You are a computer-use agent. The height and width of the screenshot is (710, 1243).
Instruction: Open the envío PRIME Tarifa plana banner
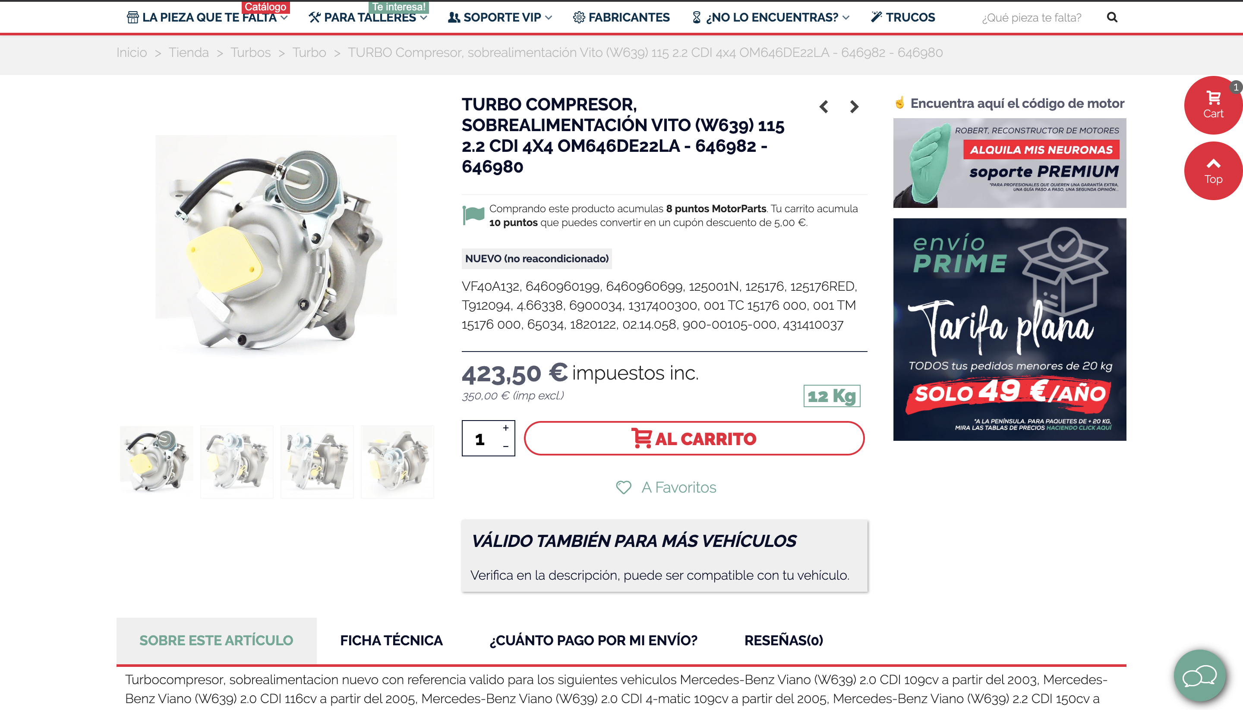(1010, 330)
